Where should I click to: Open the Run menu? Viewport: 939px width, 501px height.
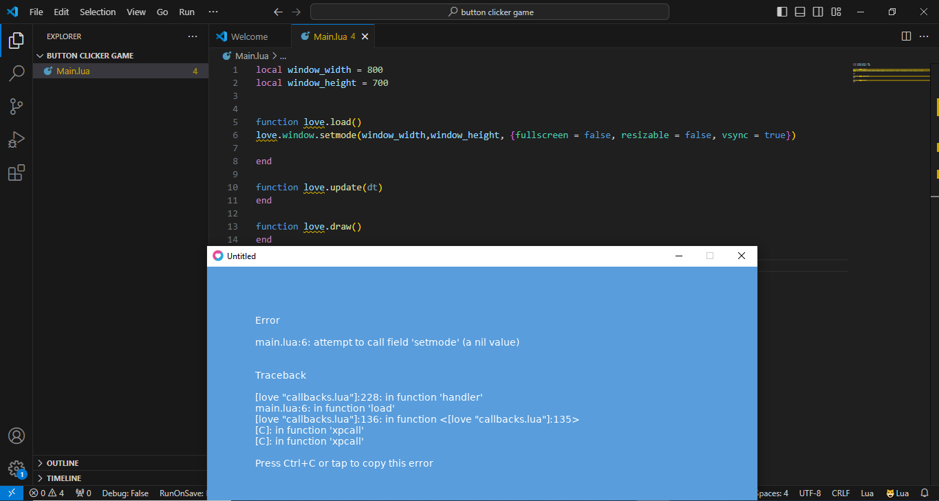186,12
